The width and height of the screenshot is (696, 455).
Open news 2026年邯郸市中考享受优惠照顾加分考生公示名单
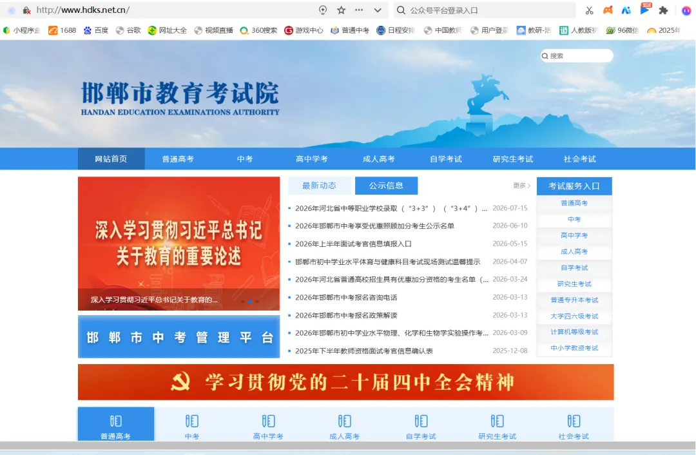pos(374,226)
